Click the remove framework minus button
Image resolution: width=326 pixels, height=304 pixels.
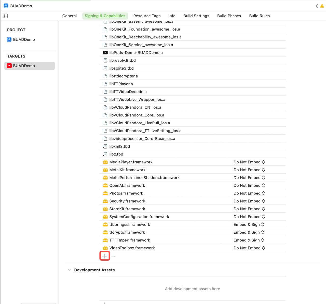(x=113, y=256)
